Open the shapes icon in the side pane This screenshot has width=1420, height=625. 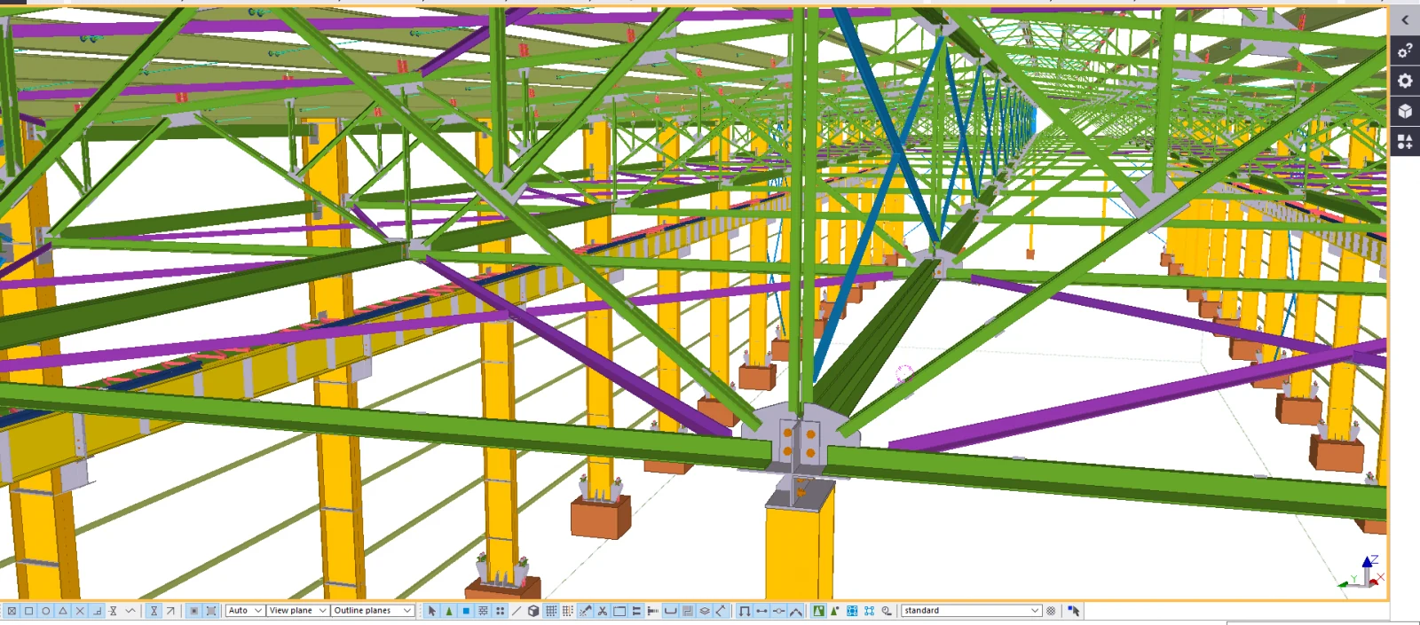tap(1405, 141)
